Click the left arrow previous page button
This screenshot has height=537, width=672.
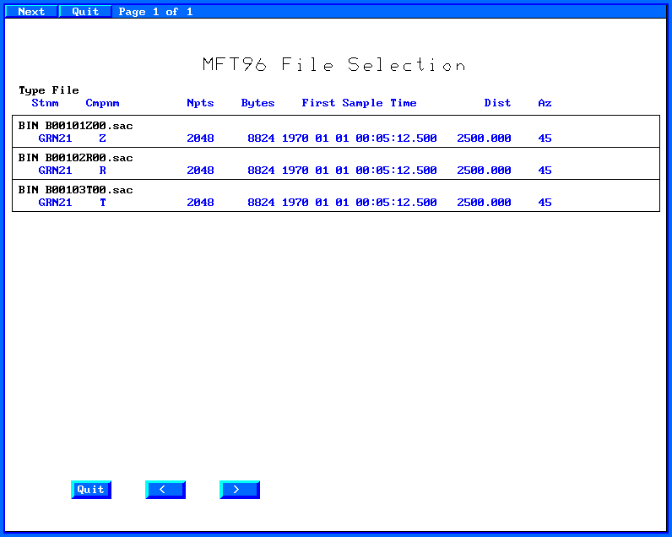[165, 490]
